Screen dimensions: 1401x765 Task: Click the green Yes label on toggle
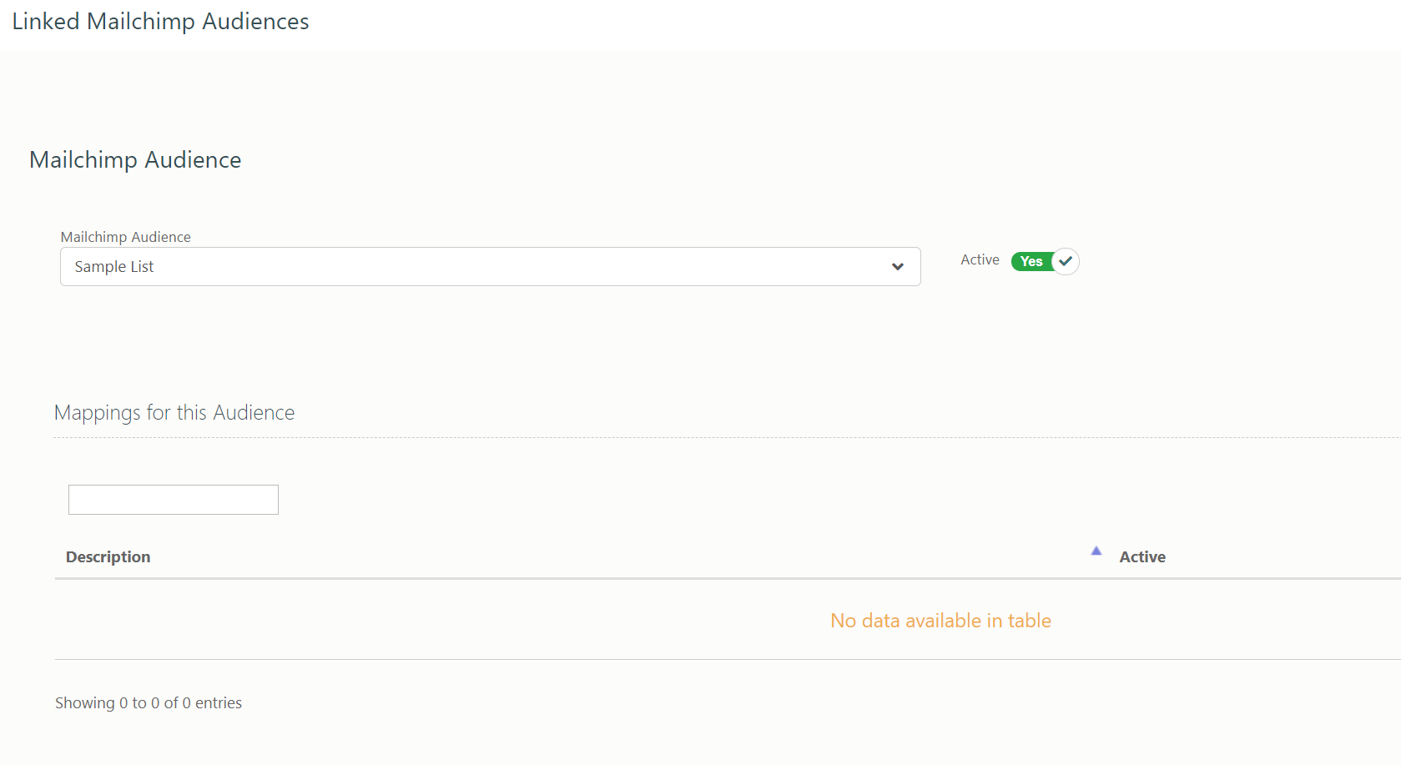pyautogui.click(x=1031, y=261)
